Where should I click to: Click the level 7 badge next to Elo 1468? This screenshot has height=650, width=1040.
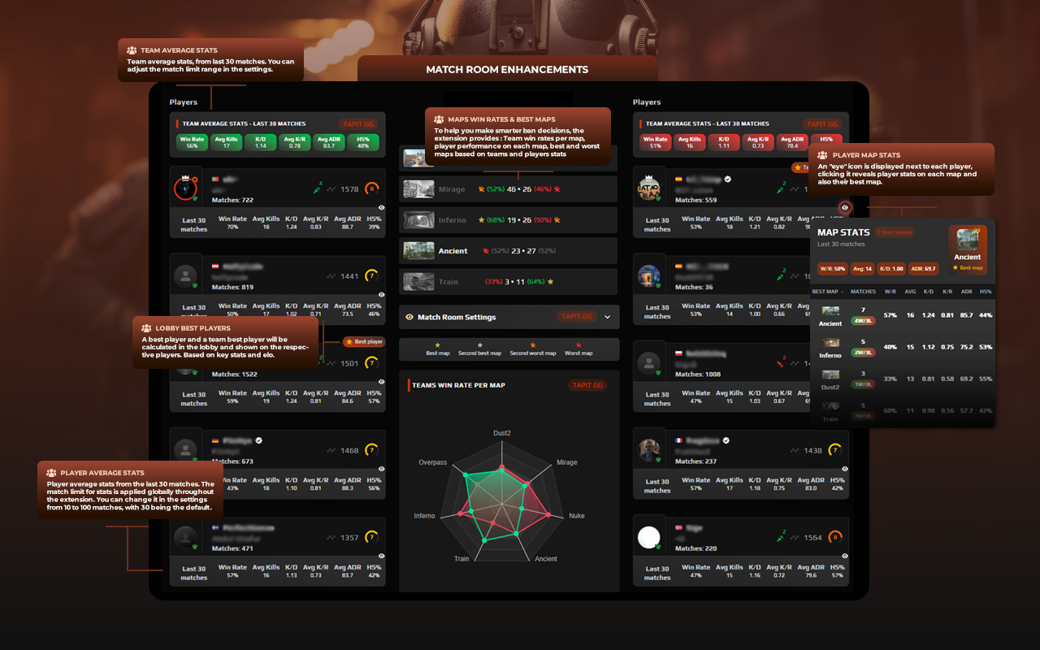372,450
